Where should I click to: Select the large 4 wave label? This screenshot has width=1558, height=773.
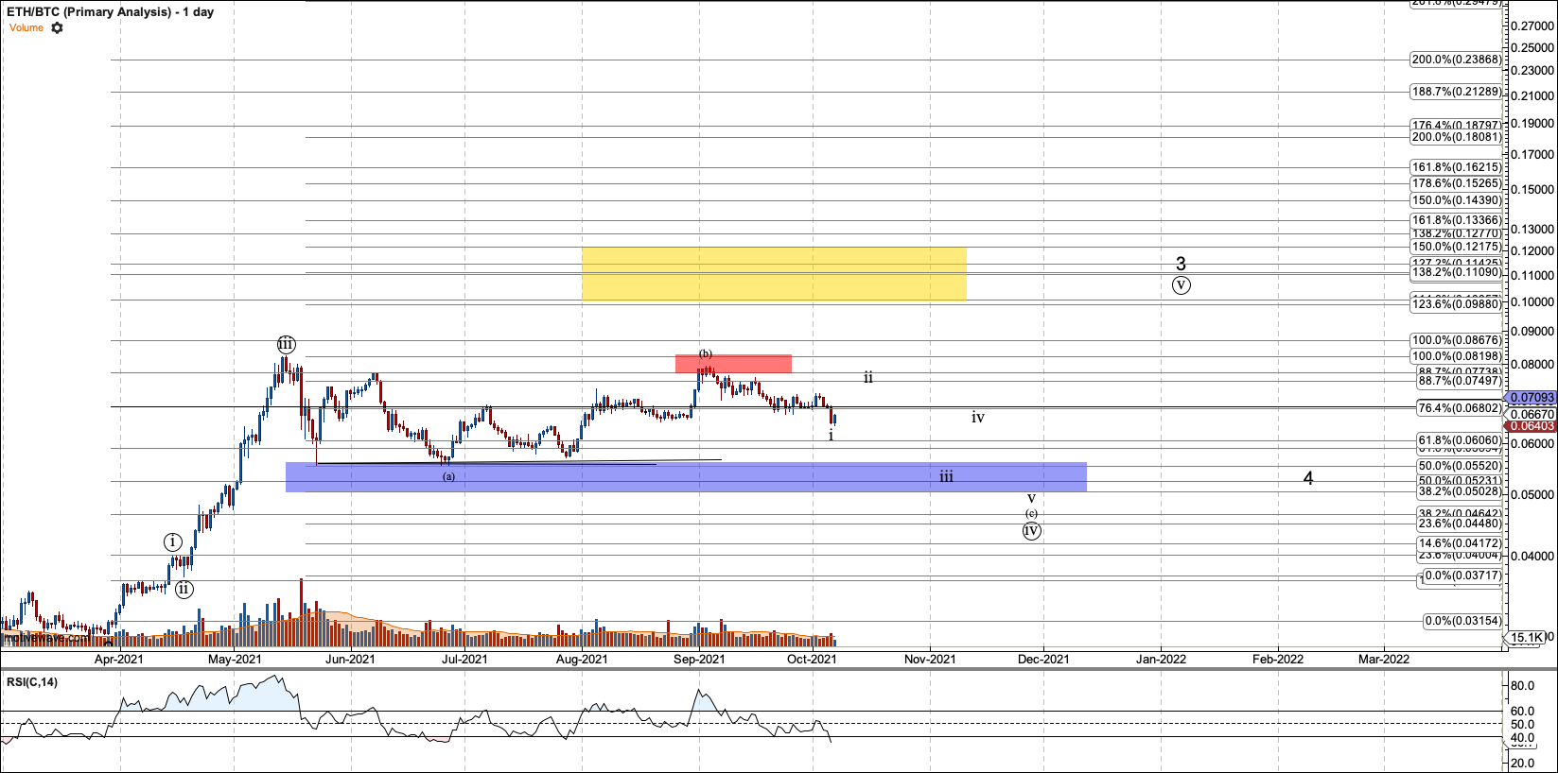pyautogui.click(x=1308, y=478)
